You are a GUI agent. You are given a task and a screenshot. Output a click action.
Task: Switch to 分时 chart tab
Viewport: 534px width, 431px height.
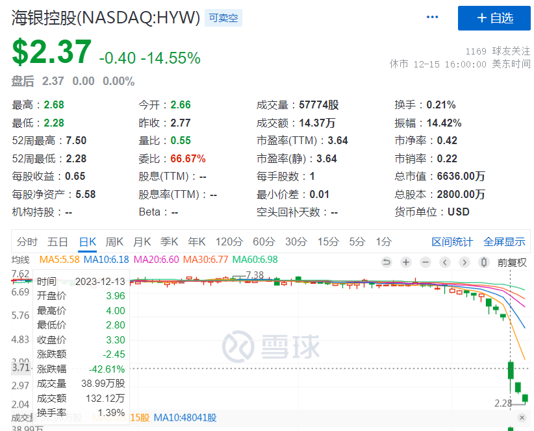click(x=27, y=242)
